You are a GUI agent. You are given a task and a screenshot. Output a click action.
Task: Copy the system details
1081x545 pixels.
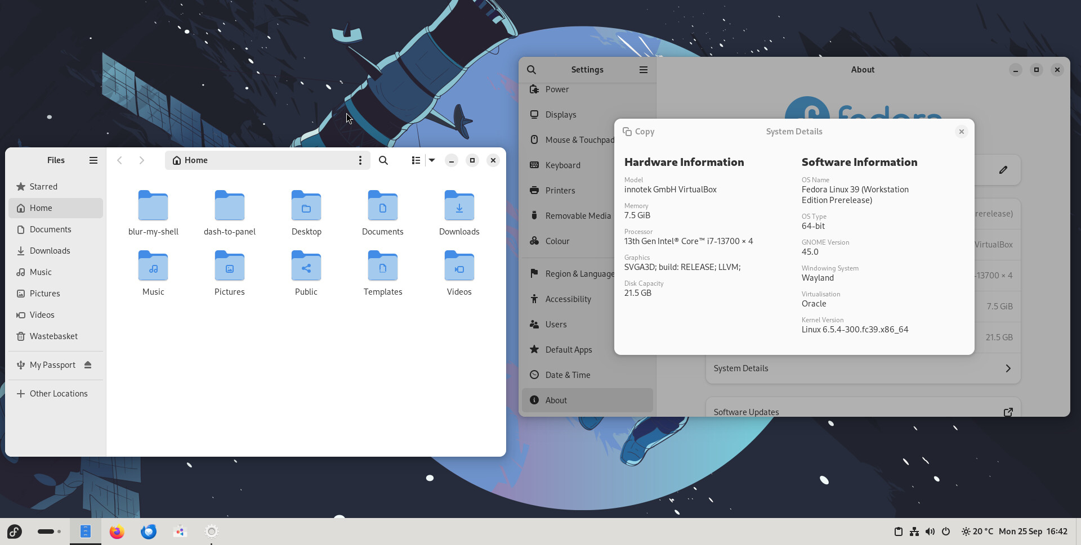638,132
